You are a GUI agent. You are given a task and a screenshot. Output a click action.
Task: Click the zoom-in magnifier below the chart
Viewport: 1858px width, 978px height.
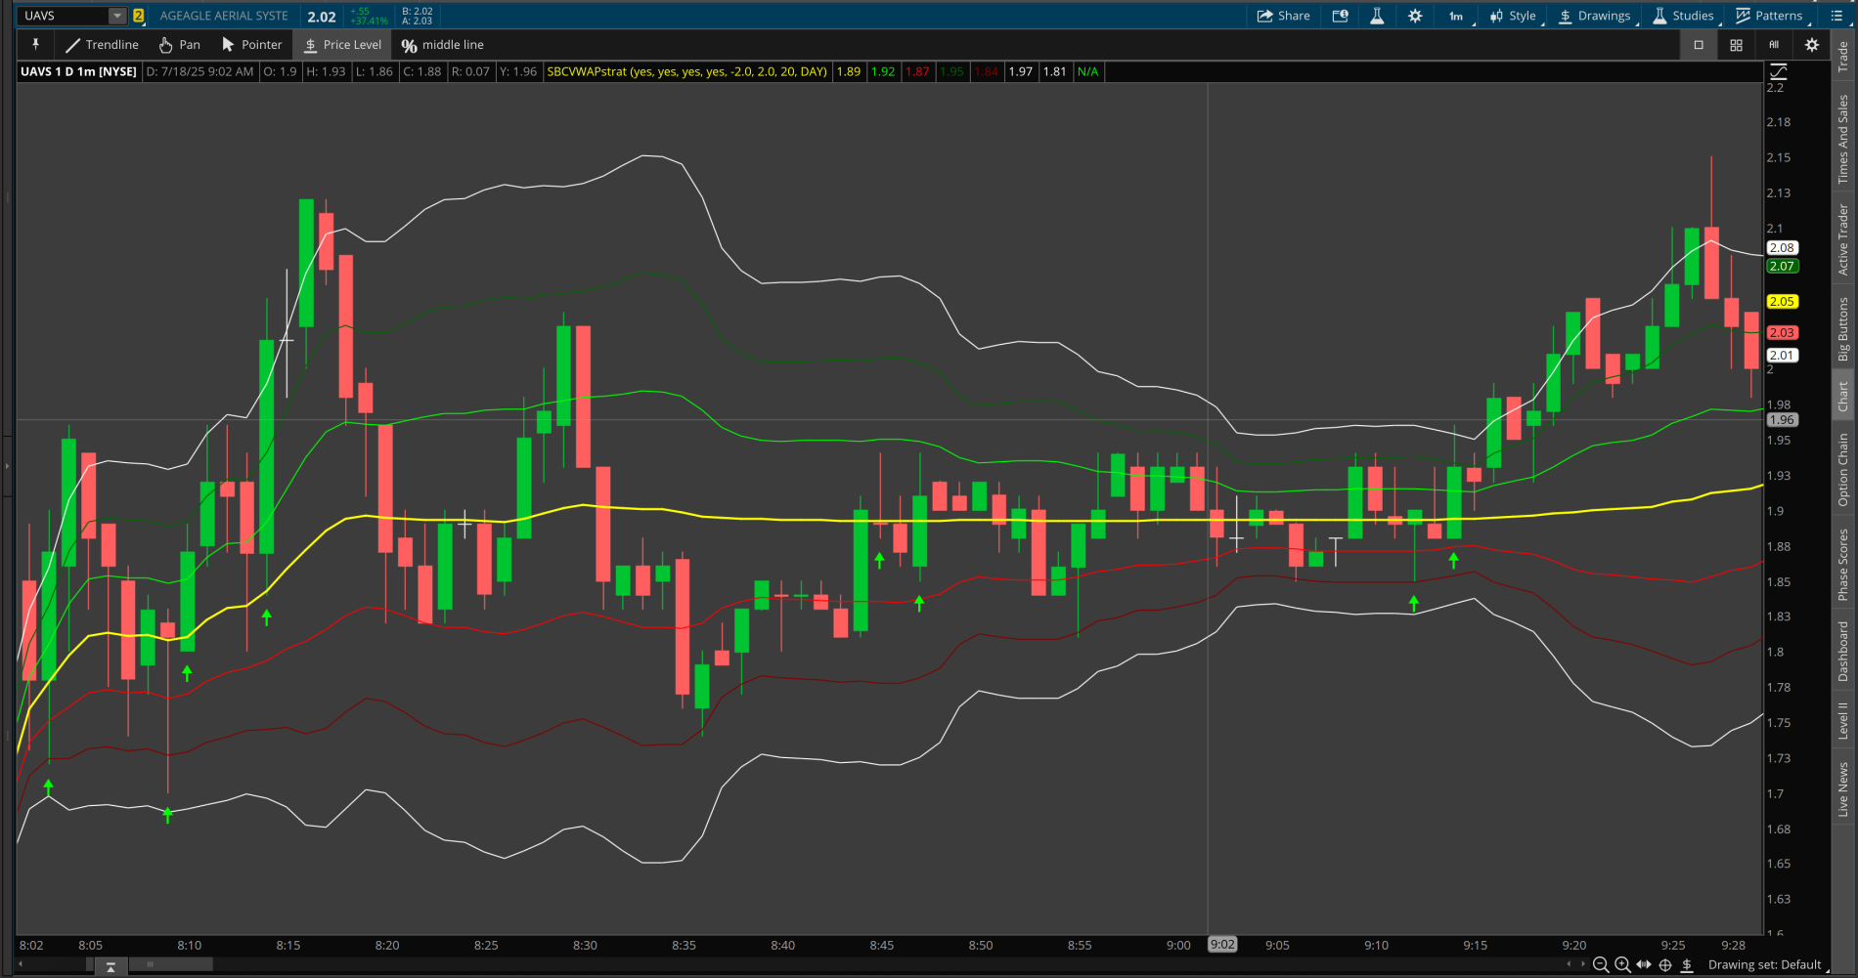[x=1620, y=964]
